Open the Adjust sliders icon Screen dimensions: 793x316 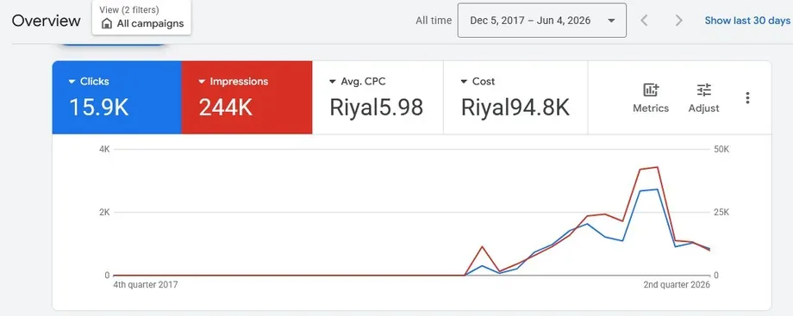pos(703,90)
